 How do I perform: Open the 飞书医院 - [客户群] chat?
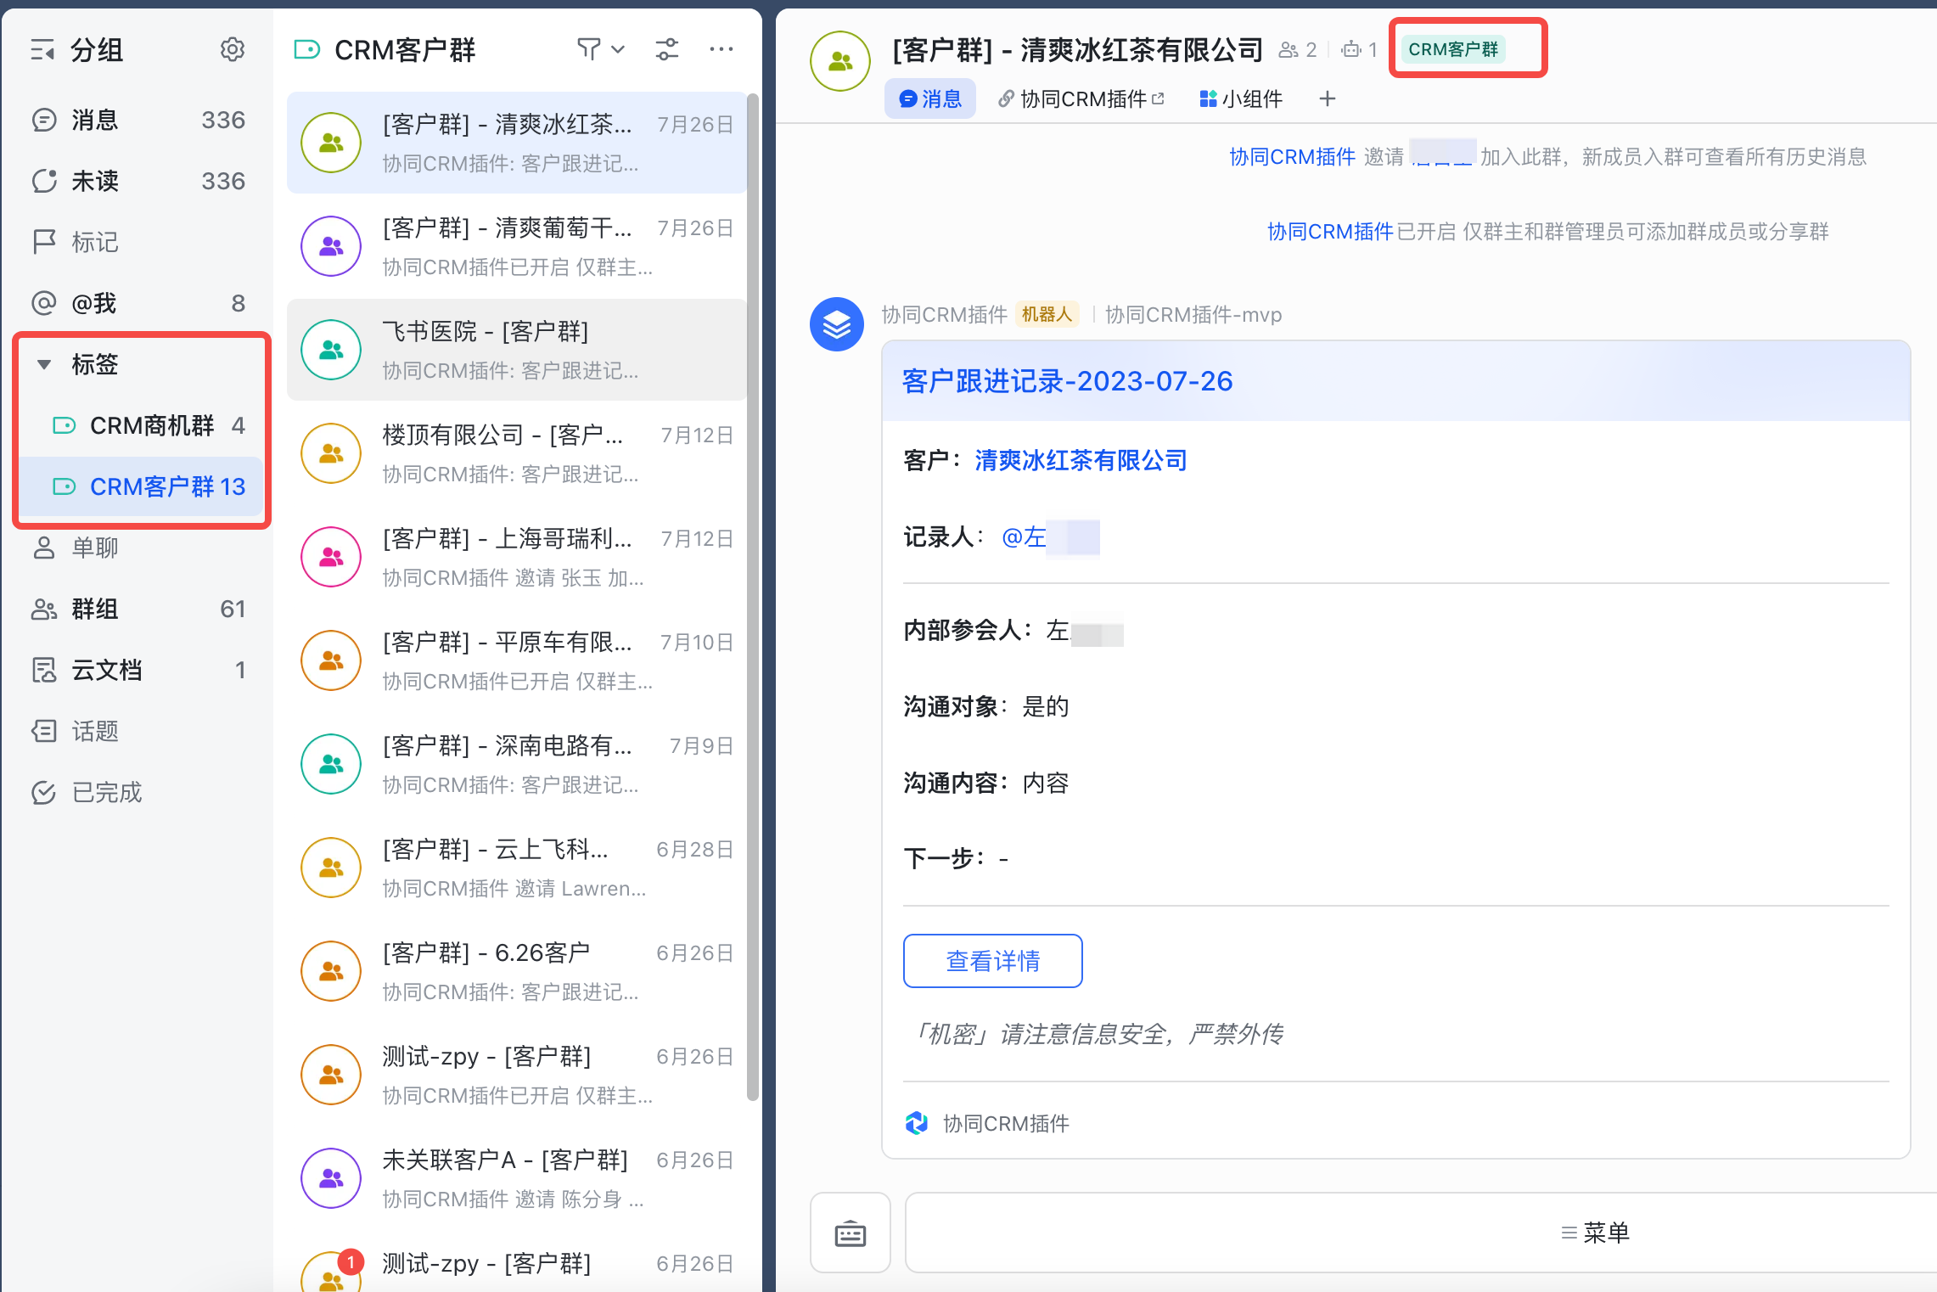point(516,350)
